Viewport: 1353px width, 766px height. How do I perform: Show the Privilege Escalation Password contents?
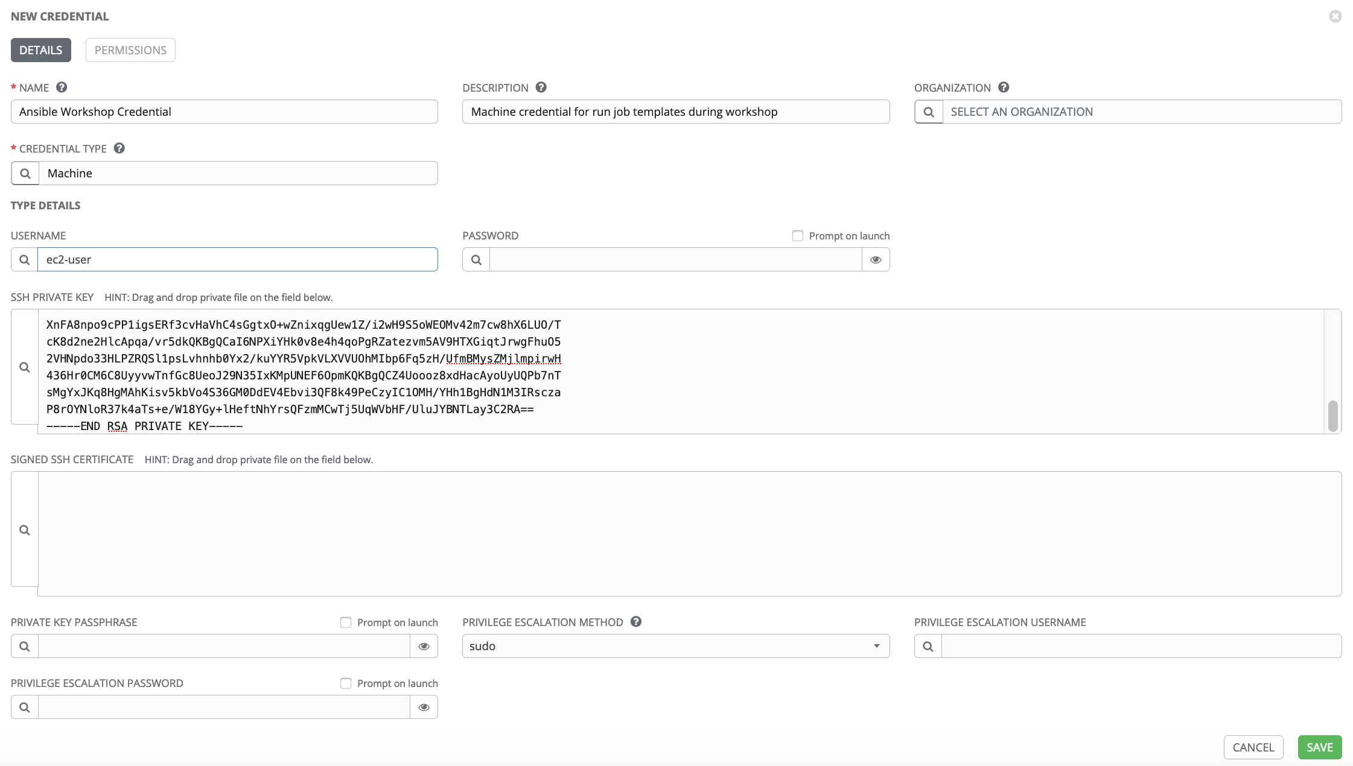pyautogui.click(x=424, y=707)
